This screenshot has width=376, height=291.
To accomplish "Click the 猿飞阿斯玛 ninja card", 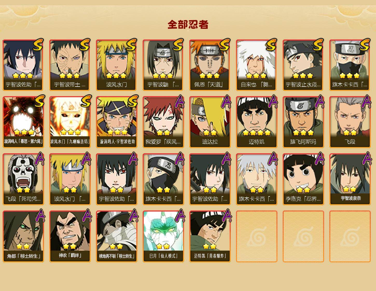I will [303, 122].
